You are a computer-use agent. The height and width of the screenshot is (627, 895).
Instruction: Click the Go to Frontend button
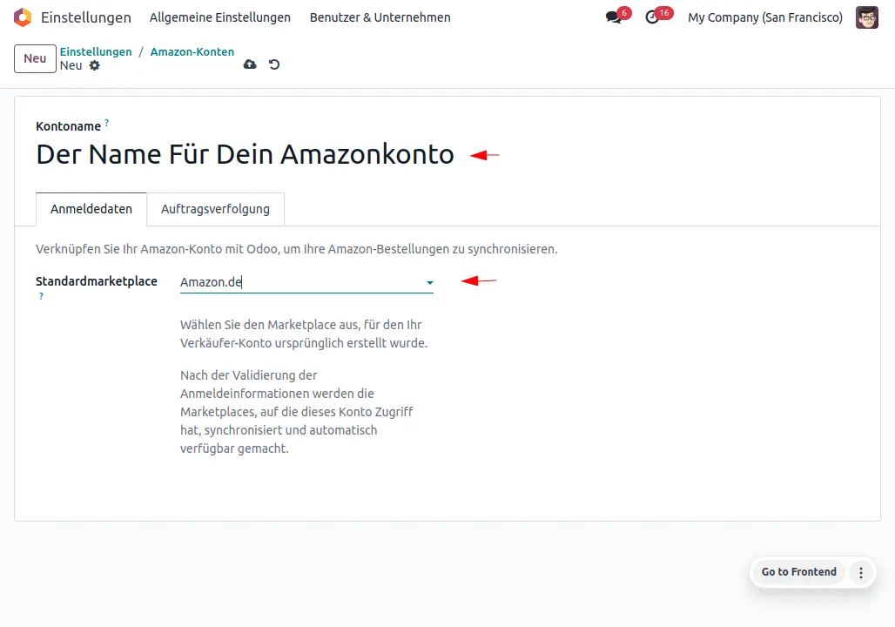798,572
